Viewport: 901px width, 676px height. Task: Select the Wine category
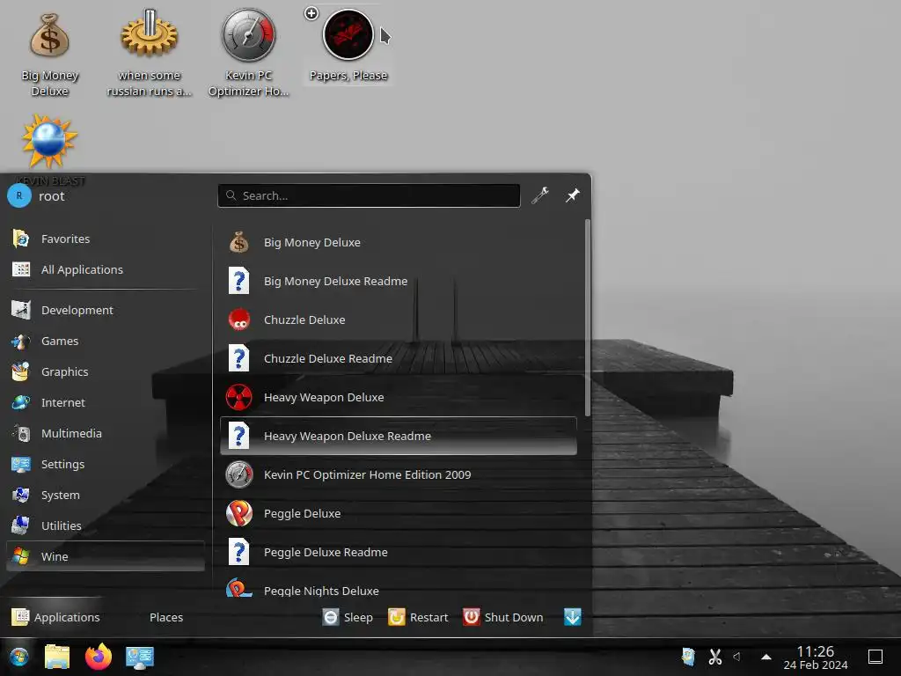[x=105, y=556]
